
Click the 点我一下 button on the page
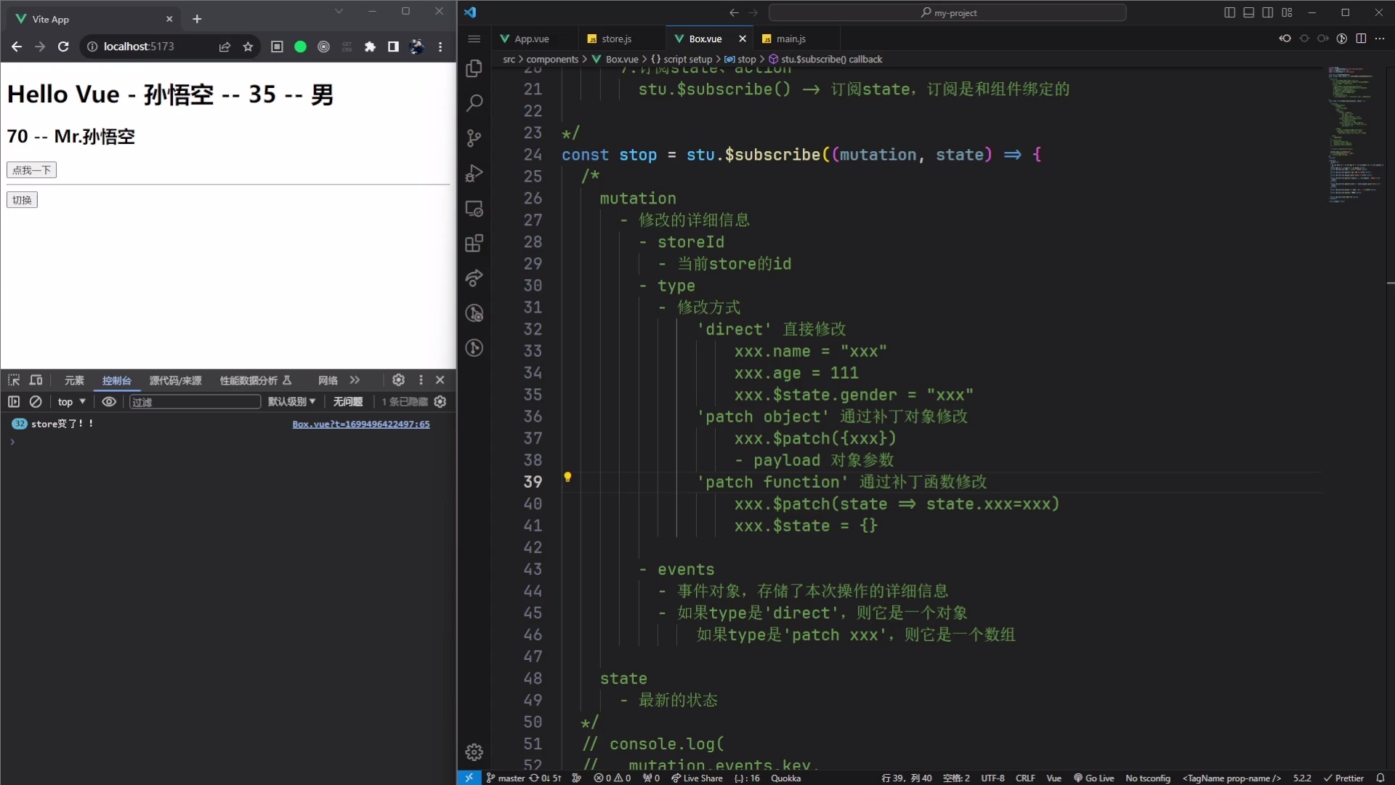click(30, 170)
